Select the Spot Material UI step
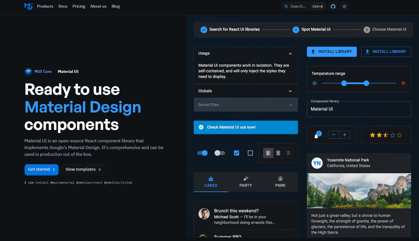419x241 pixels. [x=311, y=30]
